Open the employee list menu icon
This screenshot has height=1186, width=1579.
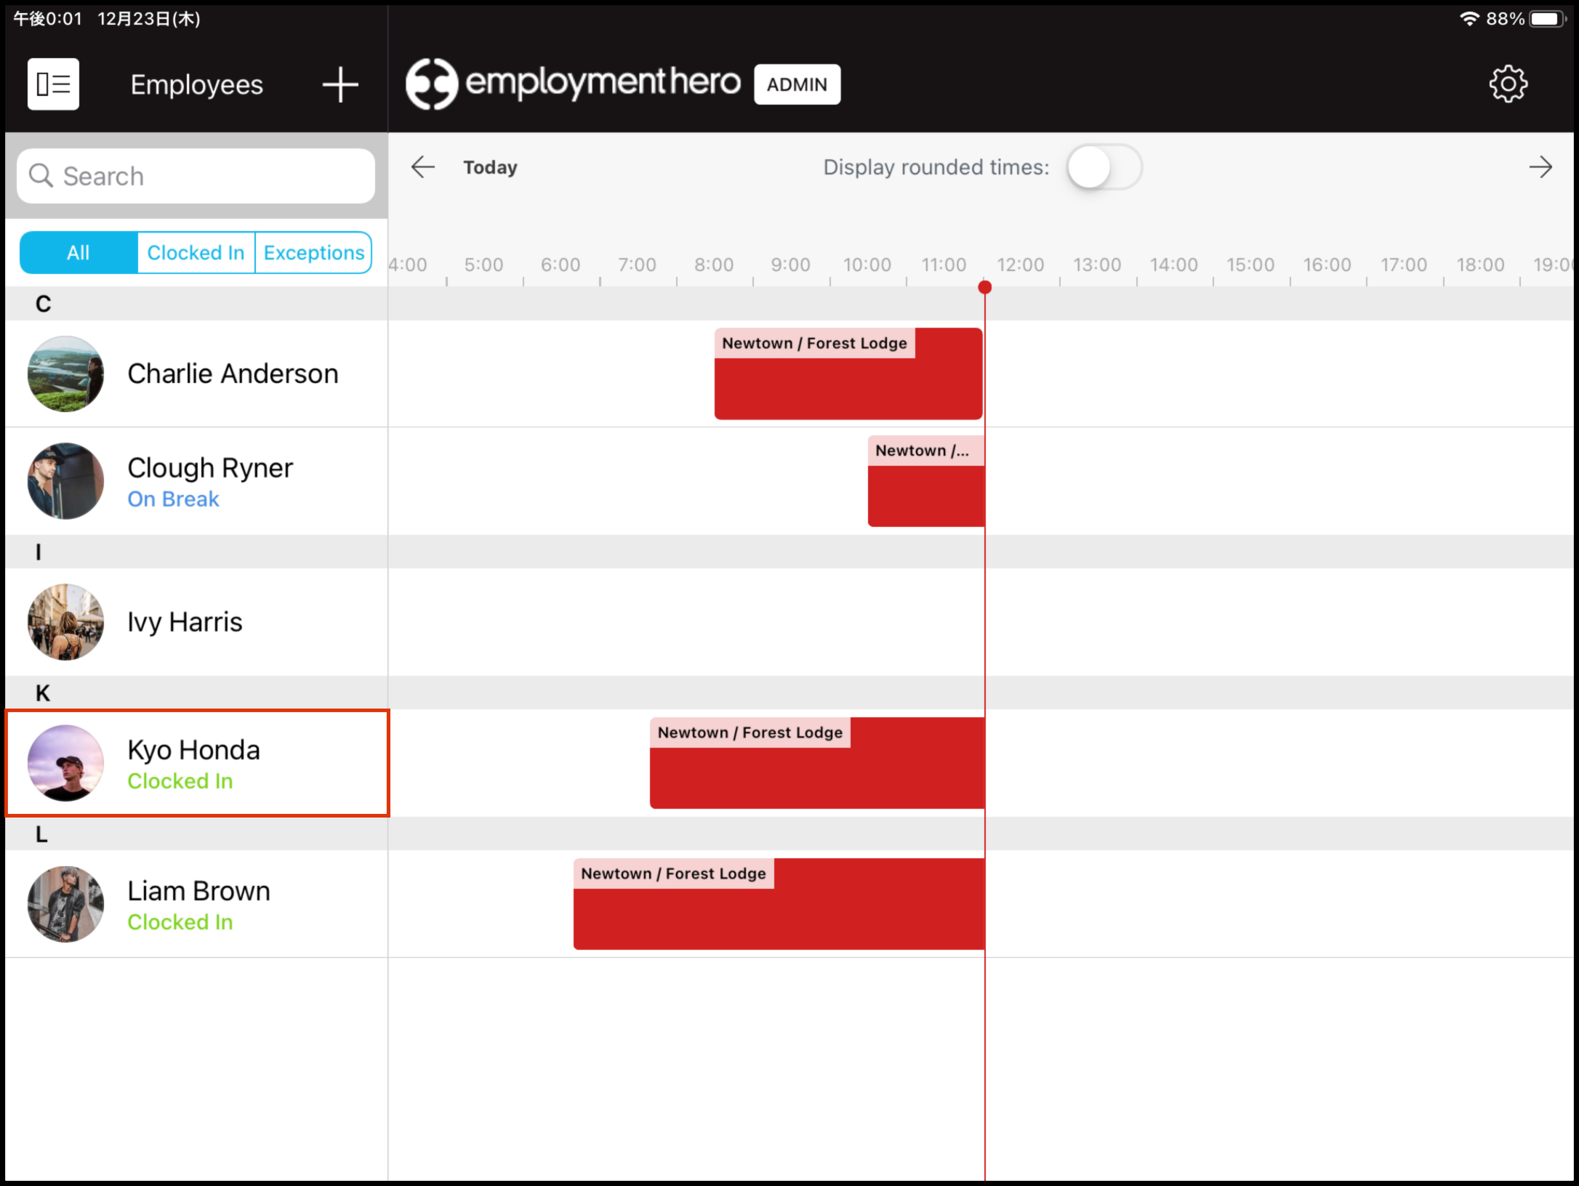[x=52, y=84]
